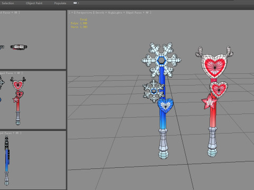The image size is (254, 190).
Task: Select the red wand's grey handle base
Action: 212,142
